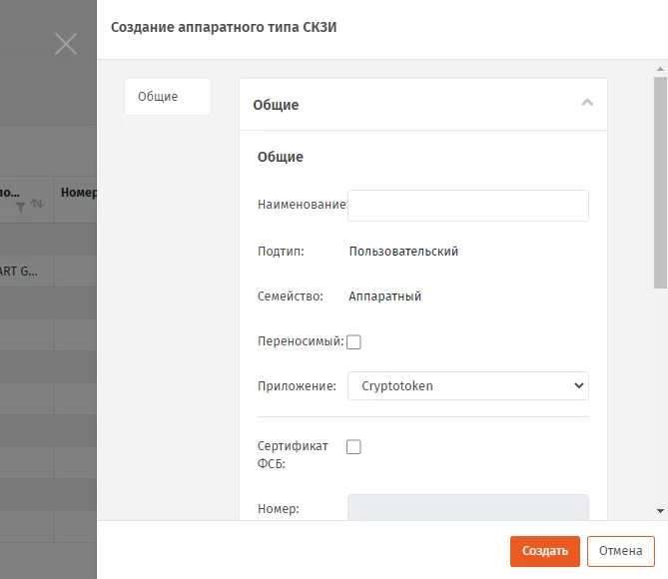The image size is (668, 579).
Task: Click the filter funnel icon in column header
Action: point(20,207)
